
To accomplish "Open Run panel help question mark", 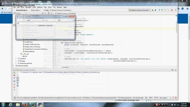I will point(14,90).
